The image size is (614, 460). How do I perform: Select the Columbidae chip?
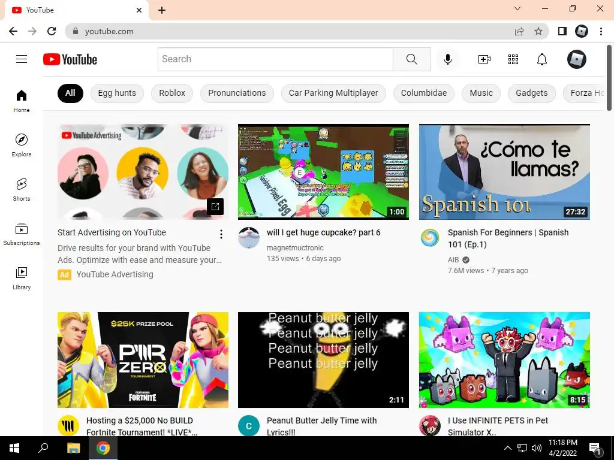pyautogui.click(x=424, y=93)
